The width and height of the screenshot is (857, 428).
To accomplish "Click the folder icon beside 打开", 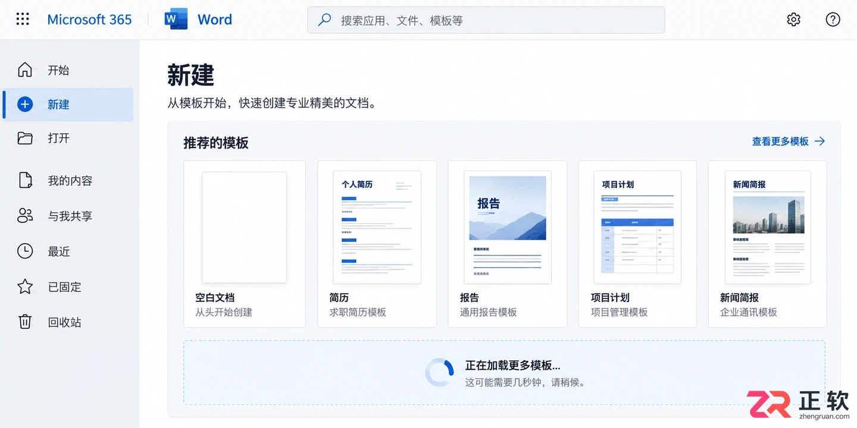I will coord(25,138).
